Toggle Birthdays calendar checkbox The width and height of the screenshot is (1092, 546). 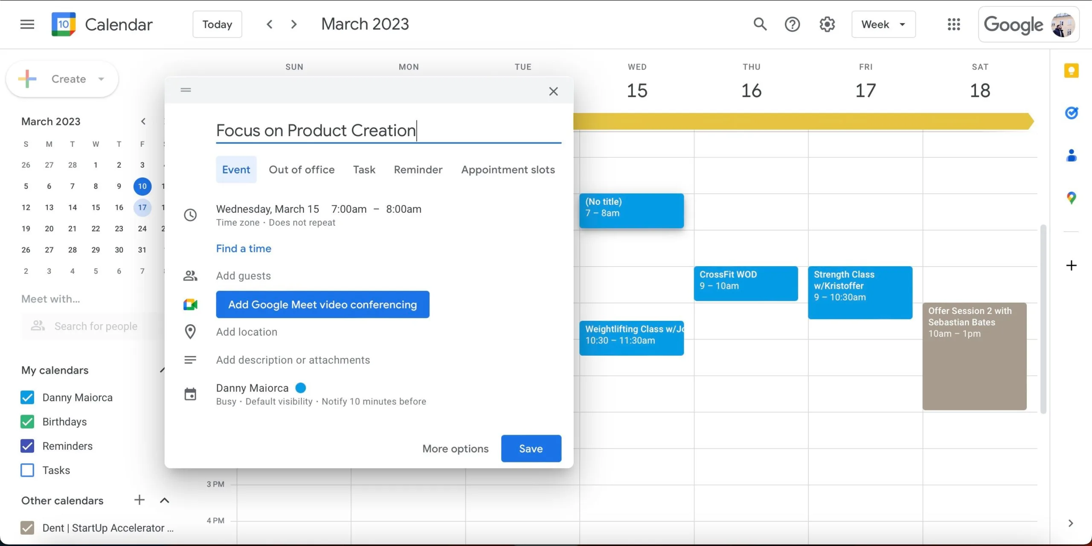(x=28, y=421)
